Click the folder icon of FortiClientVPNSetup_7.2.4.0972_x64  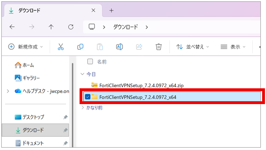pos(94,97)
